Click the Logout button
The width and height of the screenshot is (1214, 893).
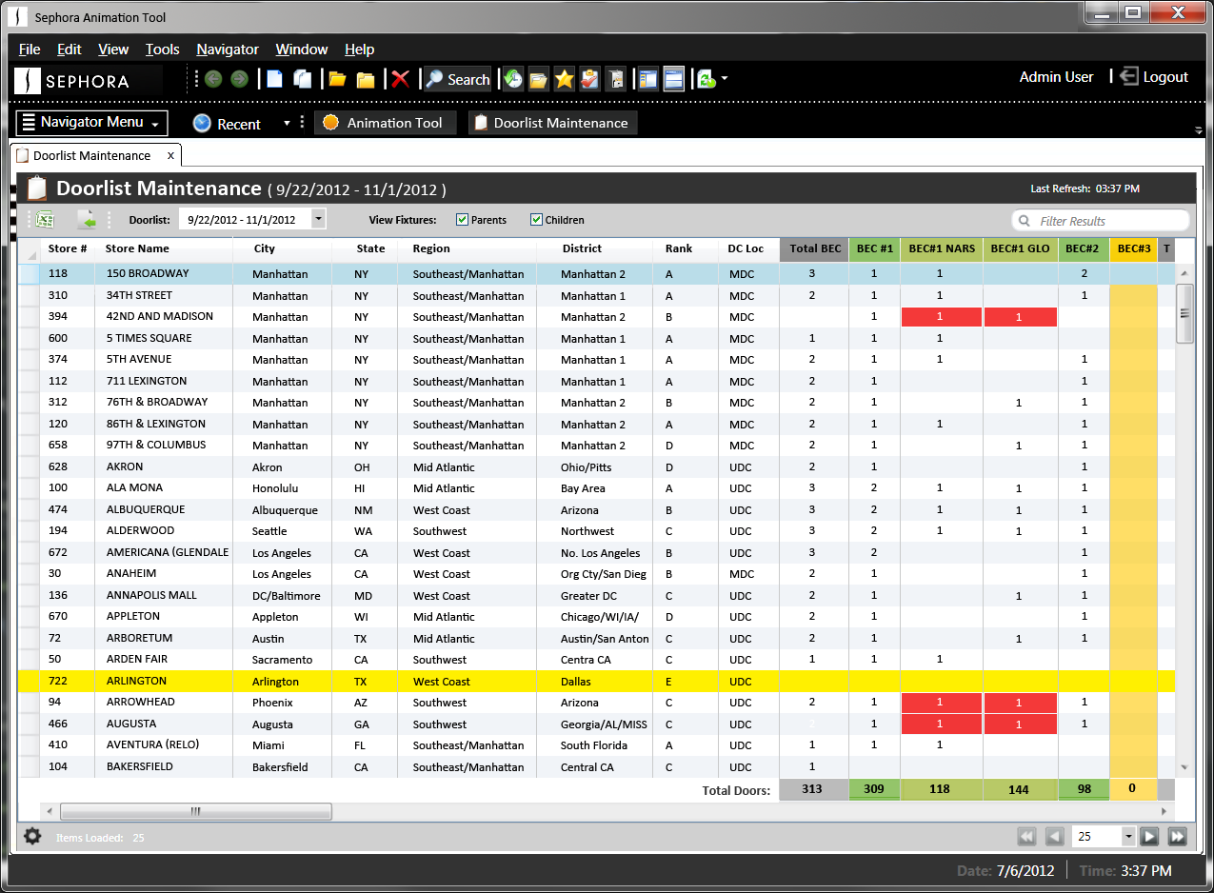(1154, 77)
